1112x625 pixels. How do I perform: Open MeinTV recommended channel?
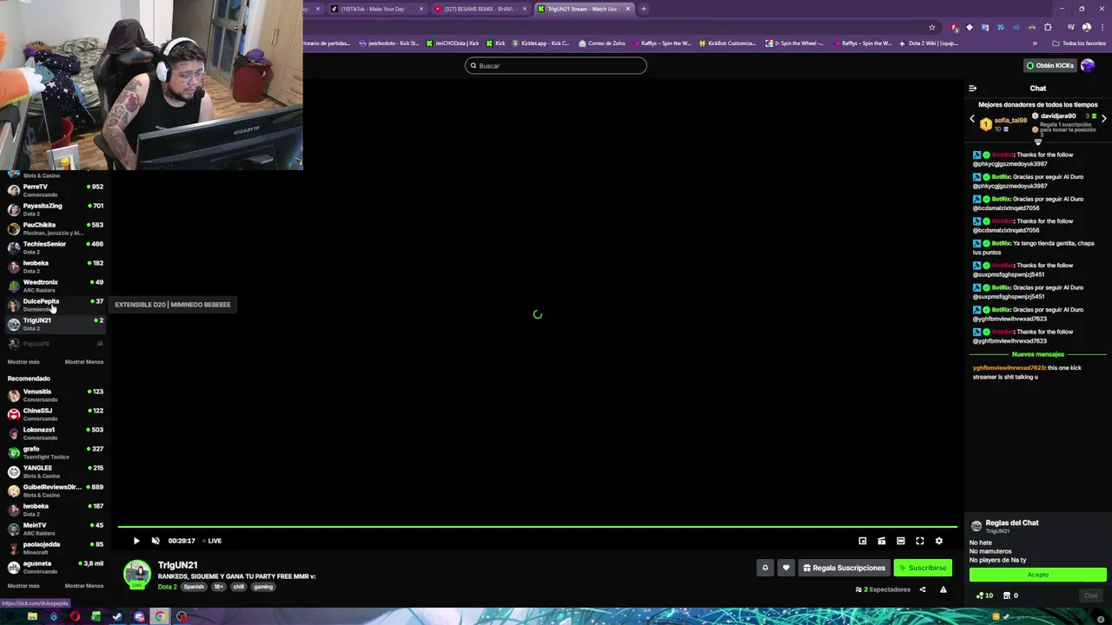tap(55, 529)
